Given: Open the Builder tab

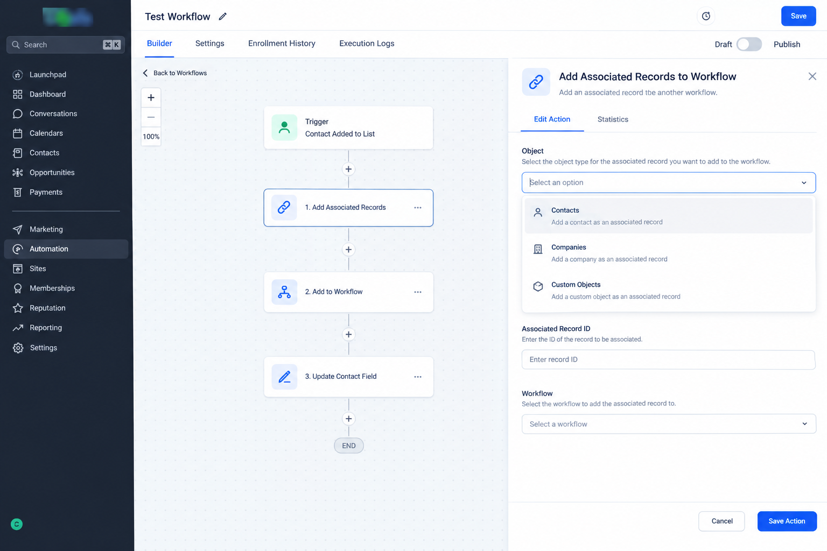Looking at the screenshot, I should click(x=159, y=44).
